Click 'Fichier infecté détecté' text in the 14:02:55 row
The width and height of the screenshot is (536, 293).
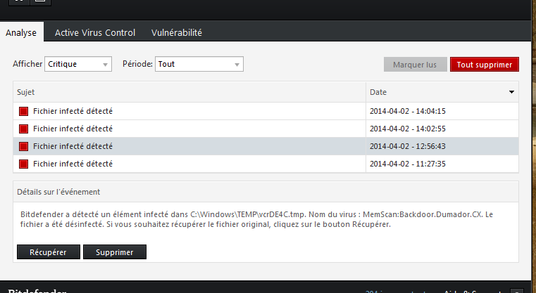coord(73,129)
